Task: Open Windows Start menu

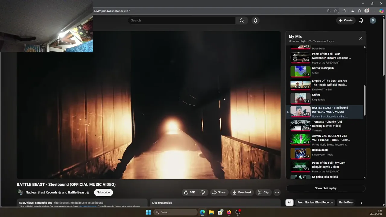Action: (x=148, y=212)
